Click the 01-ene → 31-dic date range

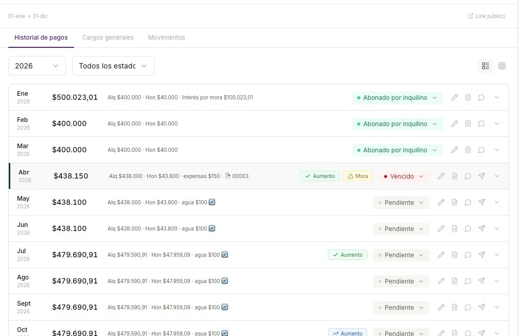pyautogui.click(x=28, y=16)
